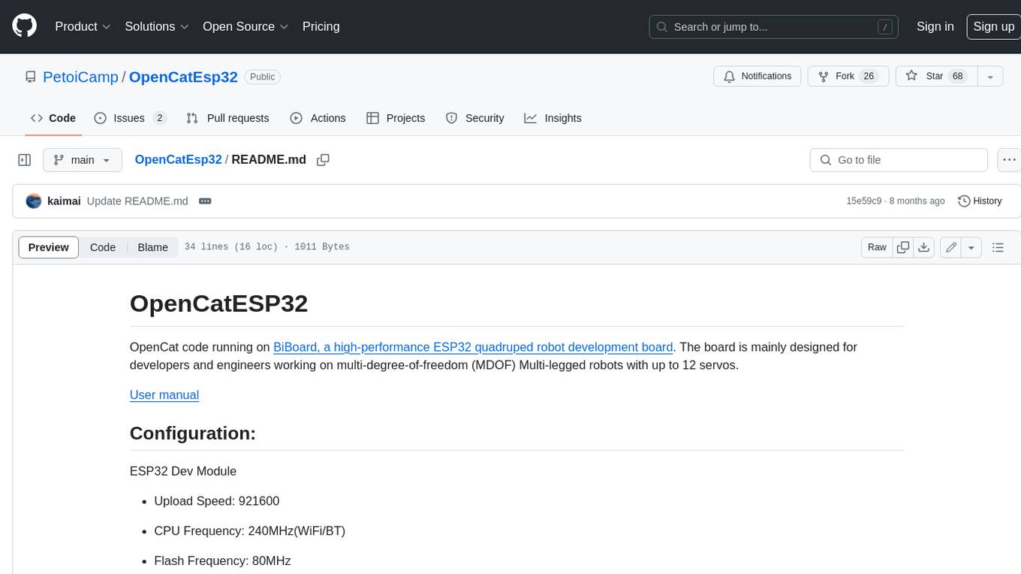Go to the Pricing page

pos(321,26)
